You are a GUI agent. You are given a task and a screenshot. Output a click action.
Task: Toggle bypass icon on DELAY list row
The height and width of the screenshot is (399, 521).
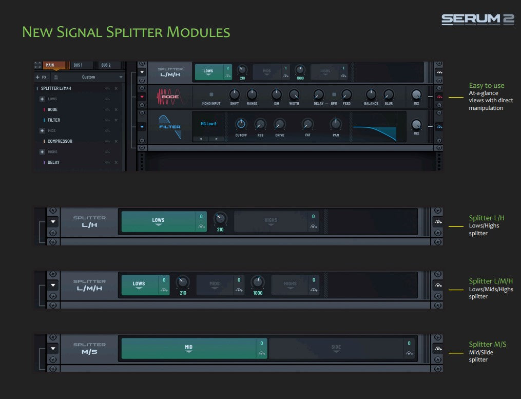click(107, 163)
